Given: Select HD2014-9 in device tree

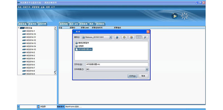Looking at the screenshot, I should pos(31,74).
